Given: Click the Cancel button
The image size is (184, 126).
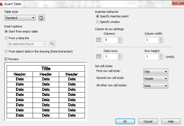Looking at the screenshot, I should [148, 121].
